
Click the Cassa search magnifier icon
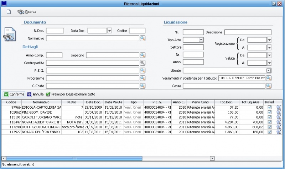tap(268, 86)
